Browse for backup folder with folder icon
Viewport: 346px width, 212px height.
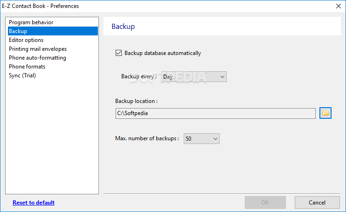325,113
